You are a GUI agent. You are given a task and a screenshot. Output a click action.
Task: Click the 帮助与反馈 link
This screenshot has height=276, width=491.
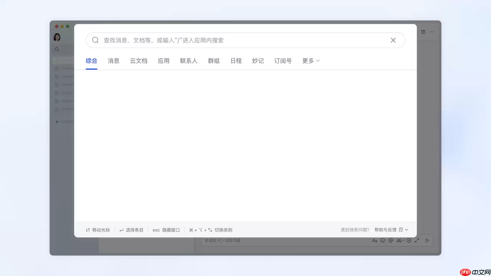pyautogui.click(x=386, y=230)
